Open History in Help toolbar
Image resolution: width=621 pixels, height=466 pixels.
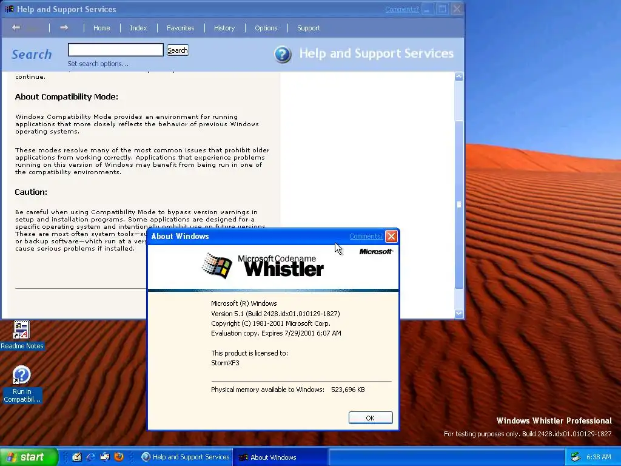click(224, 28)
